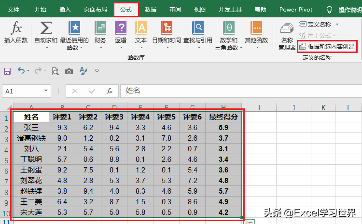Open the File (文件) tab
The image size is (362, 224).
coord(14,10)
